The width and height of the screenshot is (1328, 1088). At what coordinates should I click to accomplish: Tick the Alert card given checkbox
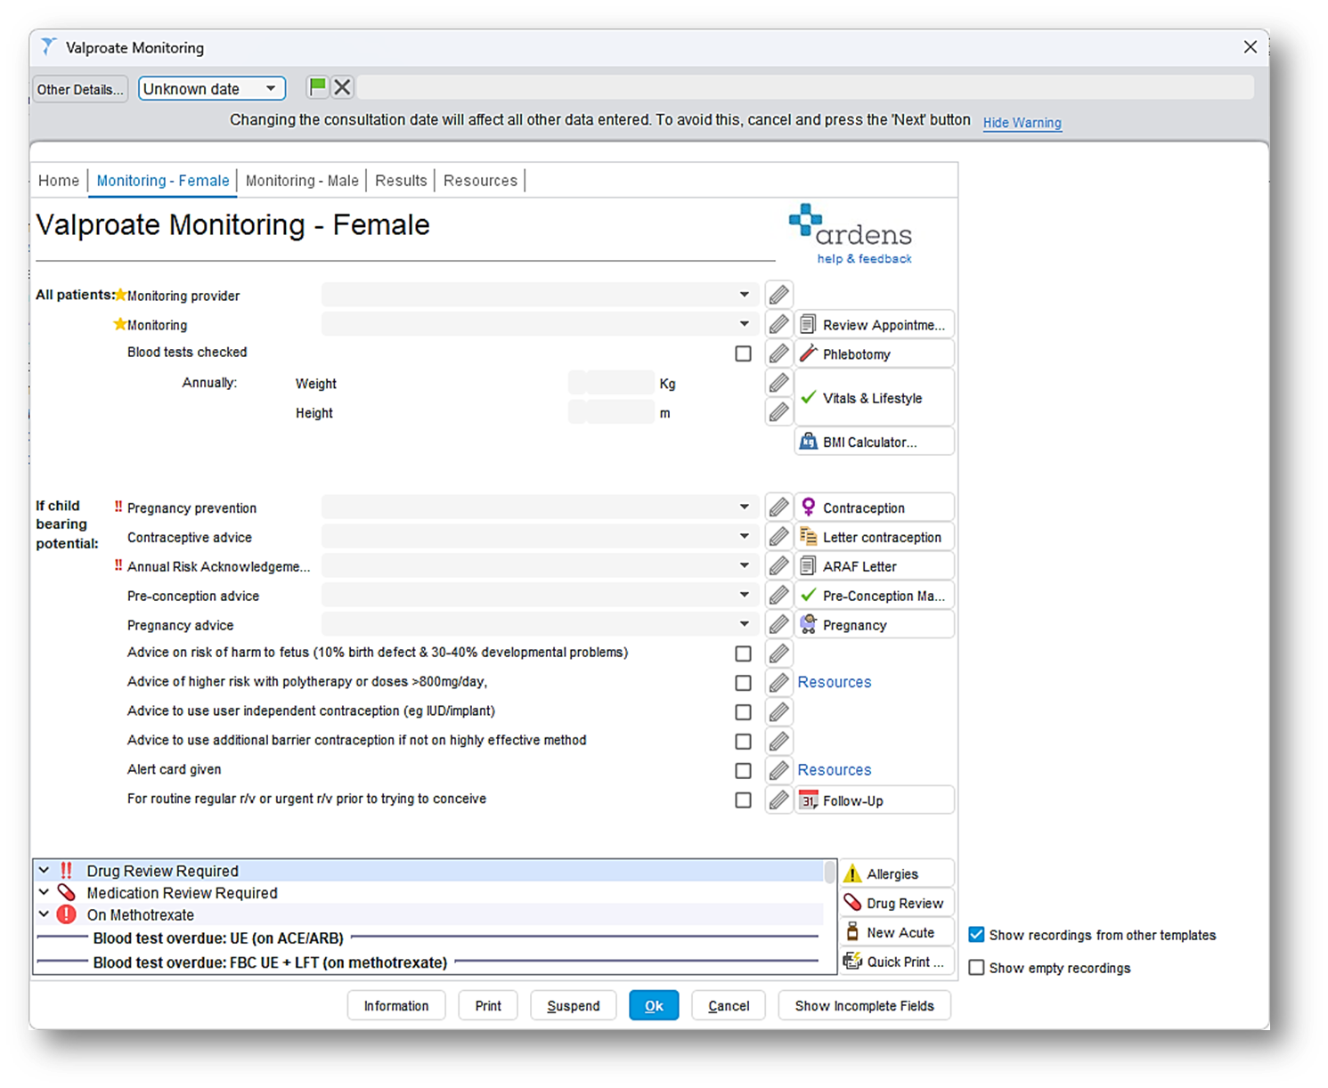coord(743,771)
